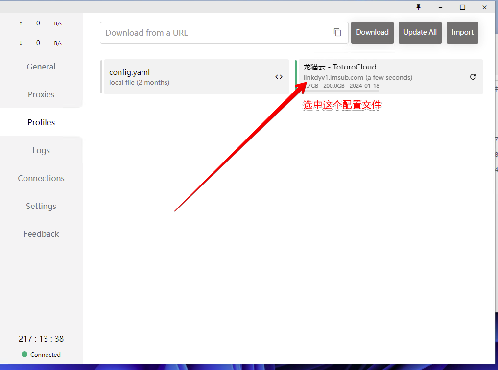Click the green Connected status dot
This screenshot has width=498, height=370.
point(24,354)
